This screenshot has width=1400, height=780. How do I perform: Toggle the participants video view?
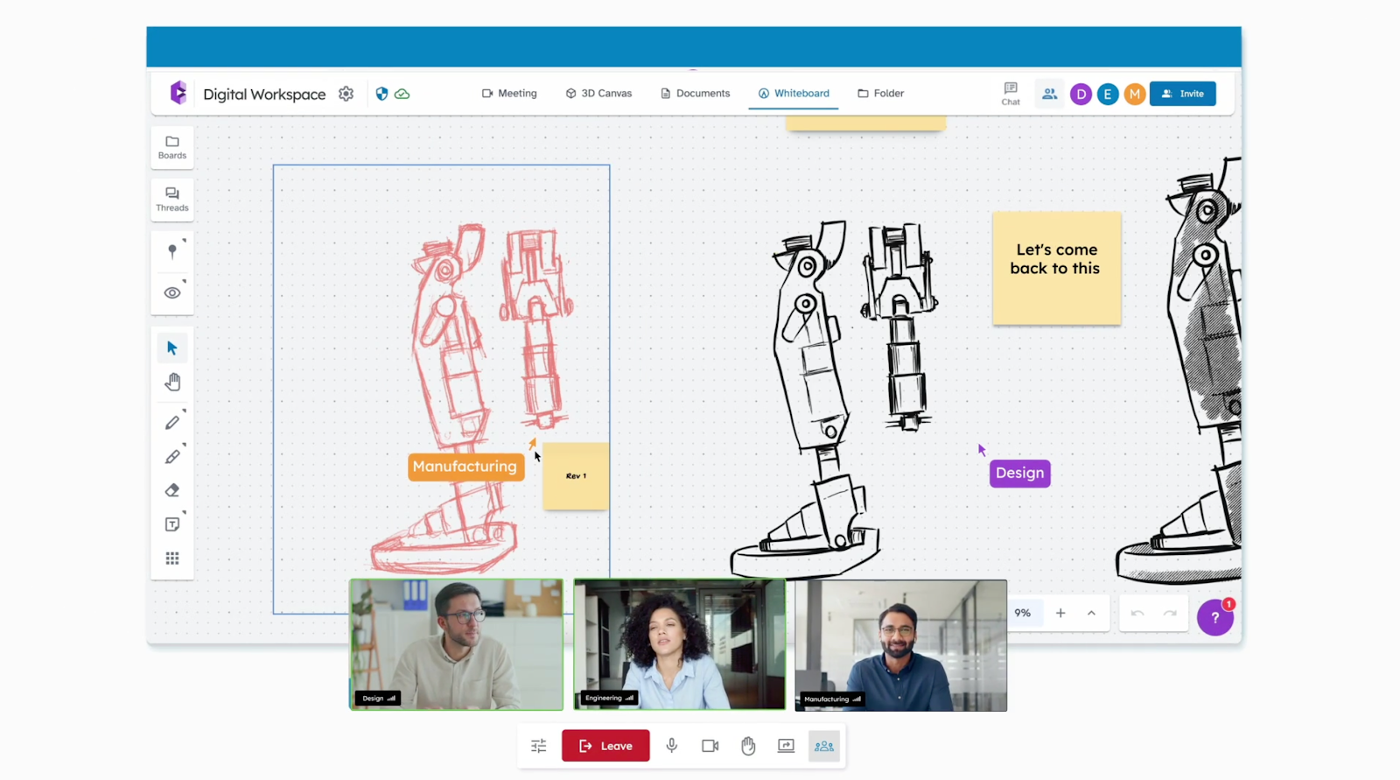[x=824, y=746]
